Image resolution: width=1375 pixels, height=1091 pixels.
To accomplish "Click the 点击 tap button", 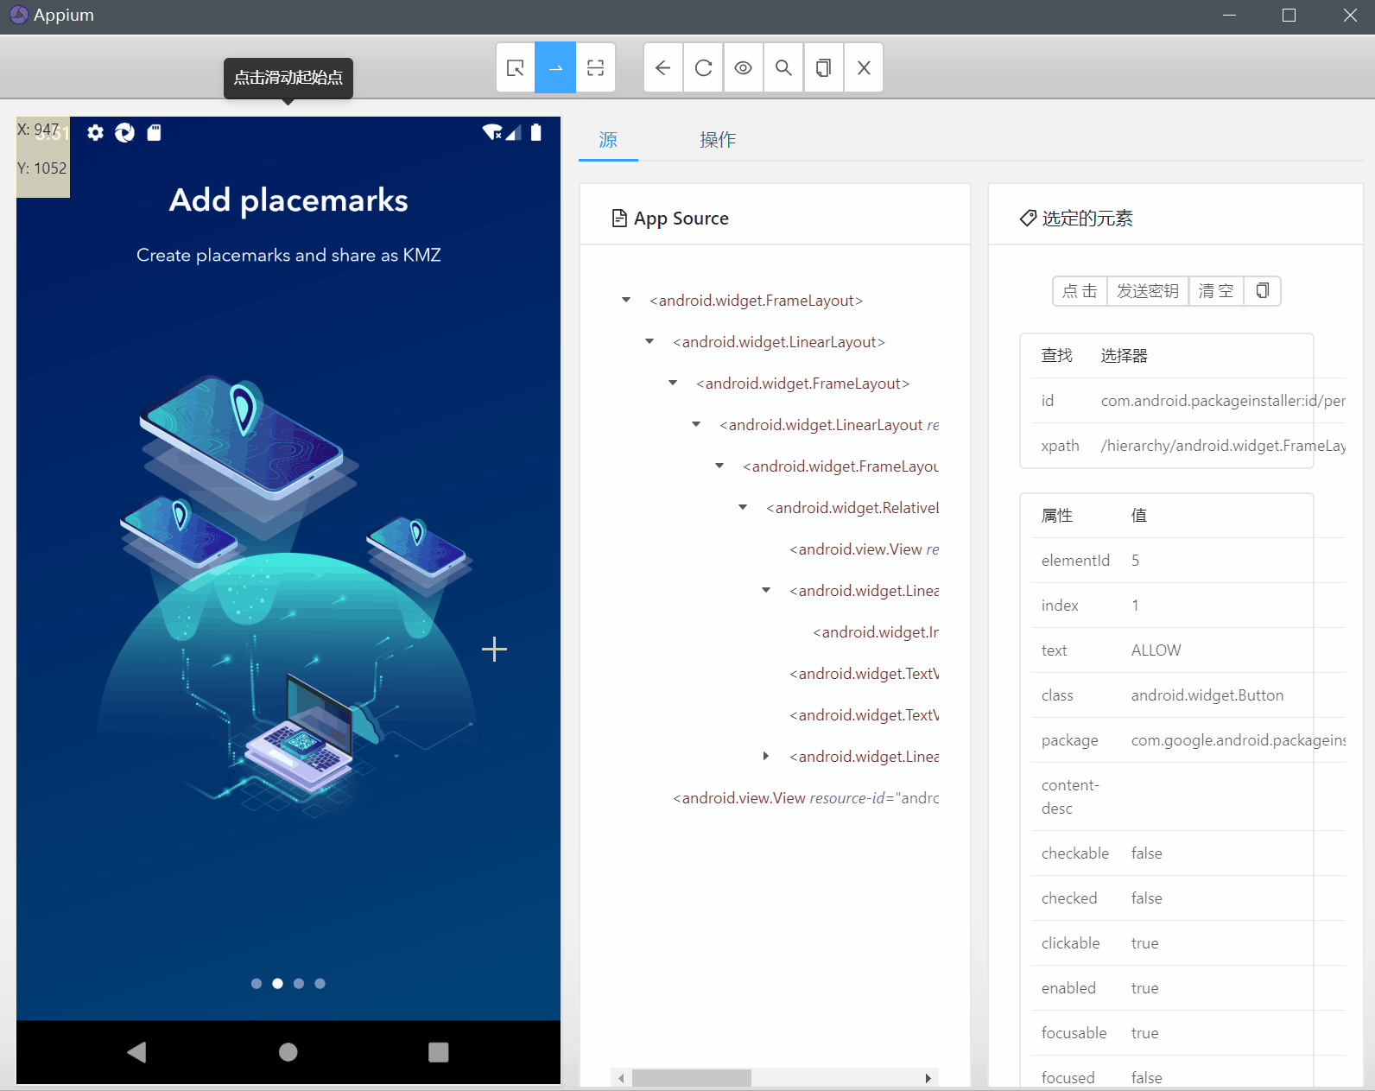I will (1080, 291).
